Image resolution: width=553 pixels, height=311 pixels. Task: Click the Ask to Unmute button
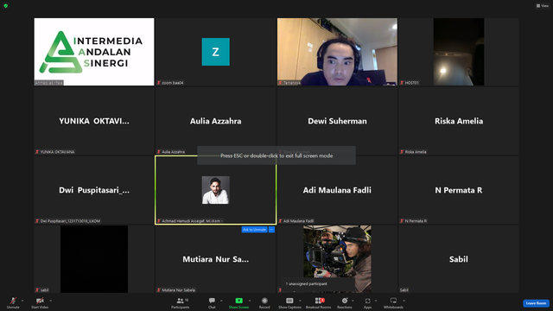click(254, 230)
